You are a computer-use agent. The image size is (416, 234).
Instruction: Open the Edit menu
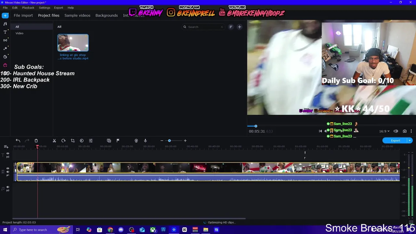click(x=15, y=7)
